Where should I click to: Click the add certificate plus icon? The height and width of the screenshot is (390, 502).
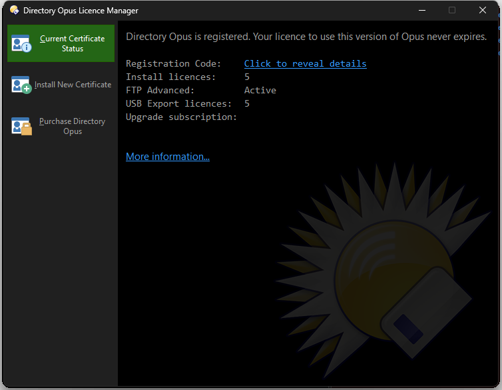[x=21, y=85]
